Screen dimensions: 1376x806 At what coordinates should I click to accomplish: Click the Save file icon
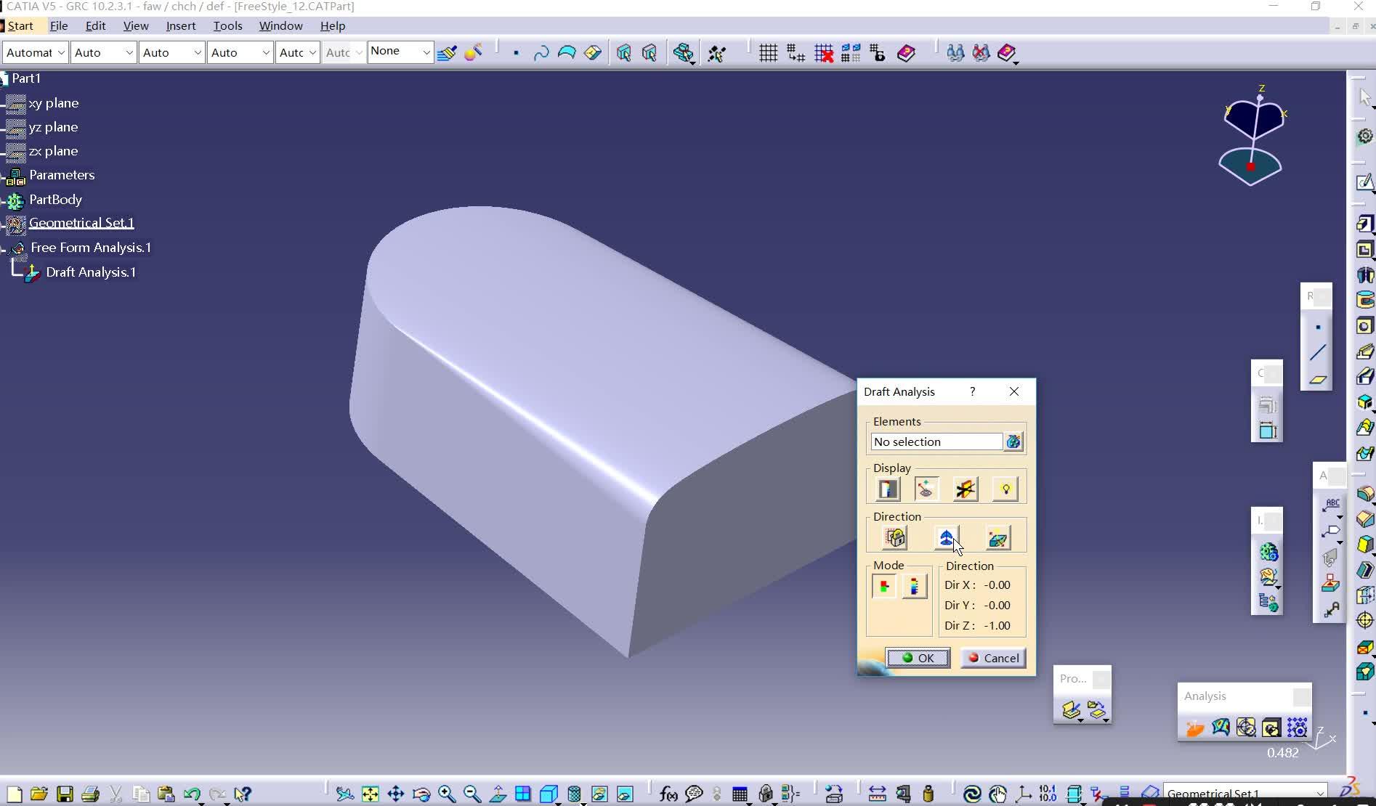click(x=65, y=794)
